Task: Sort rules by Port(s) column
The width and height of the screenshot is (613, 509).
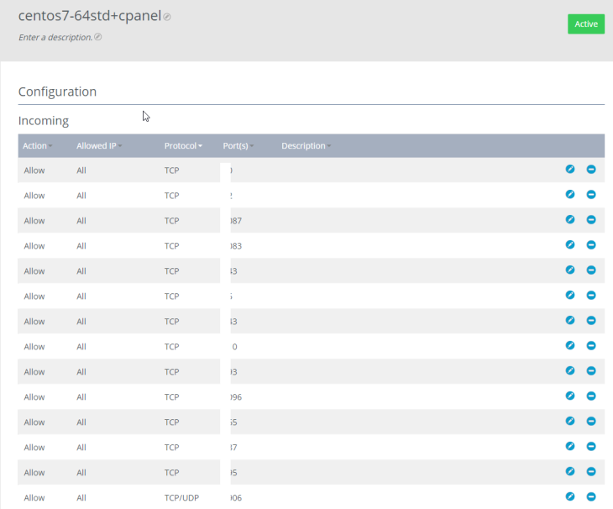Action: 238,146
